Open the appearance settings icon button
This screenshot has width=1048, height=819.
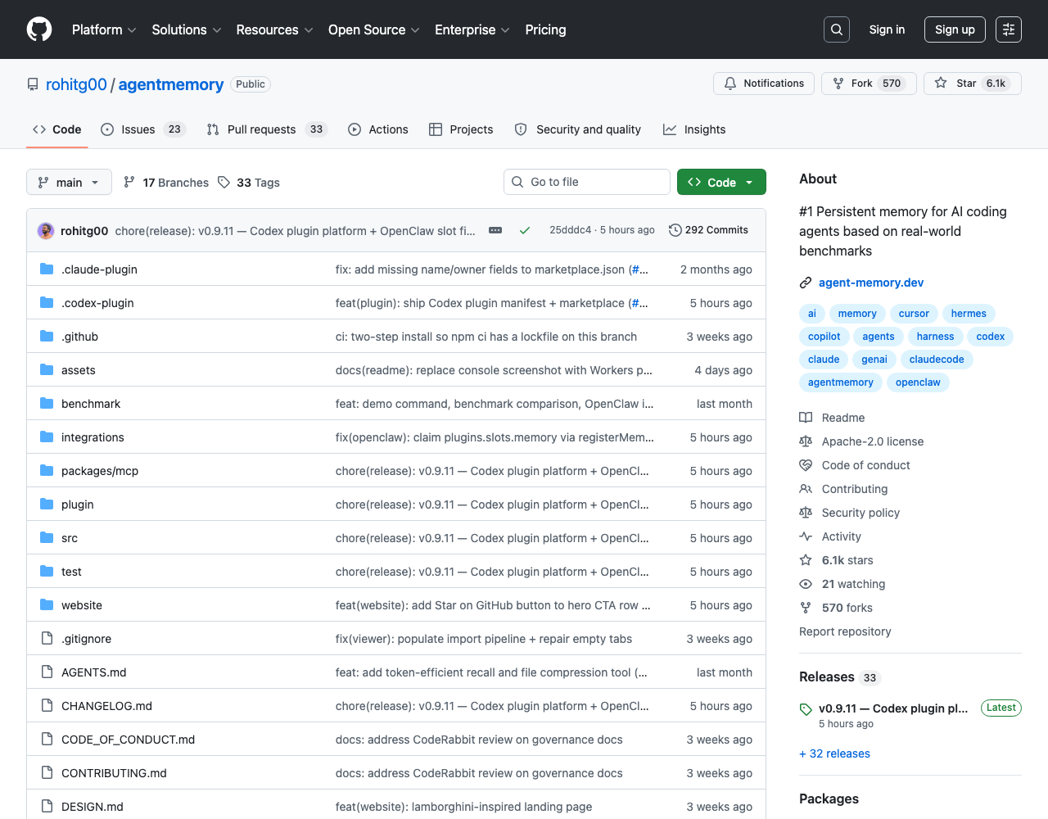pyautogui.click(x=1009, y=29)
